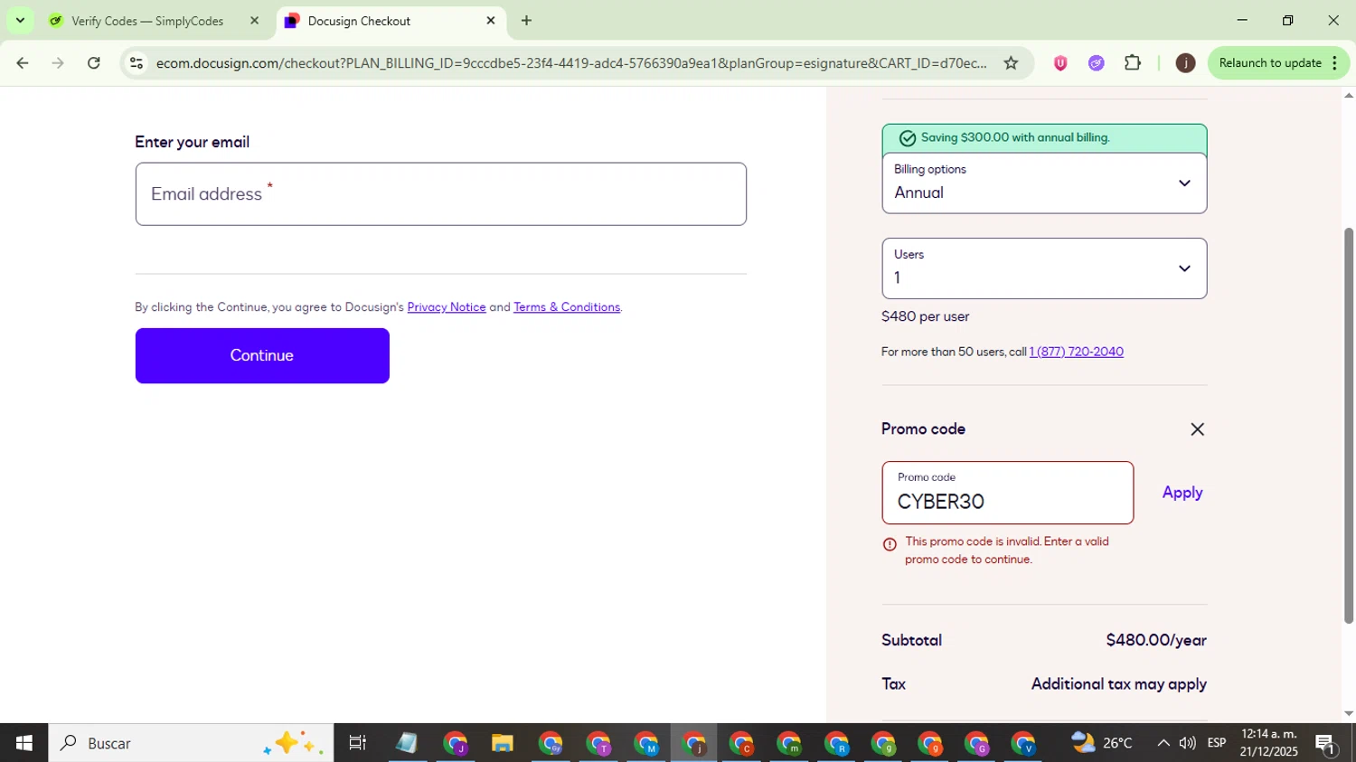Show hidden system tray icons
This screenshot has height=762, width=1356.
click(x=1163, y=743)
